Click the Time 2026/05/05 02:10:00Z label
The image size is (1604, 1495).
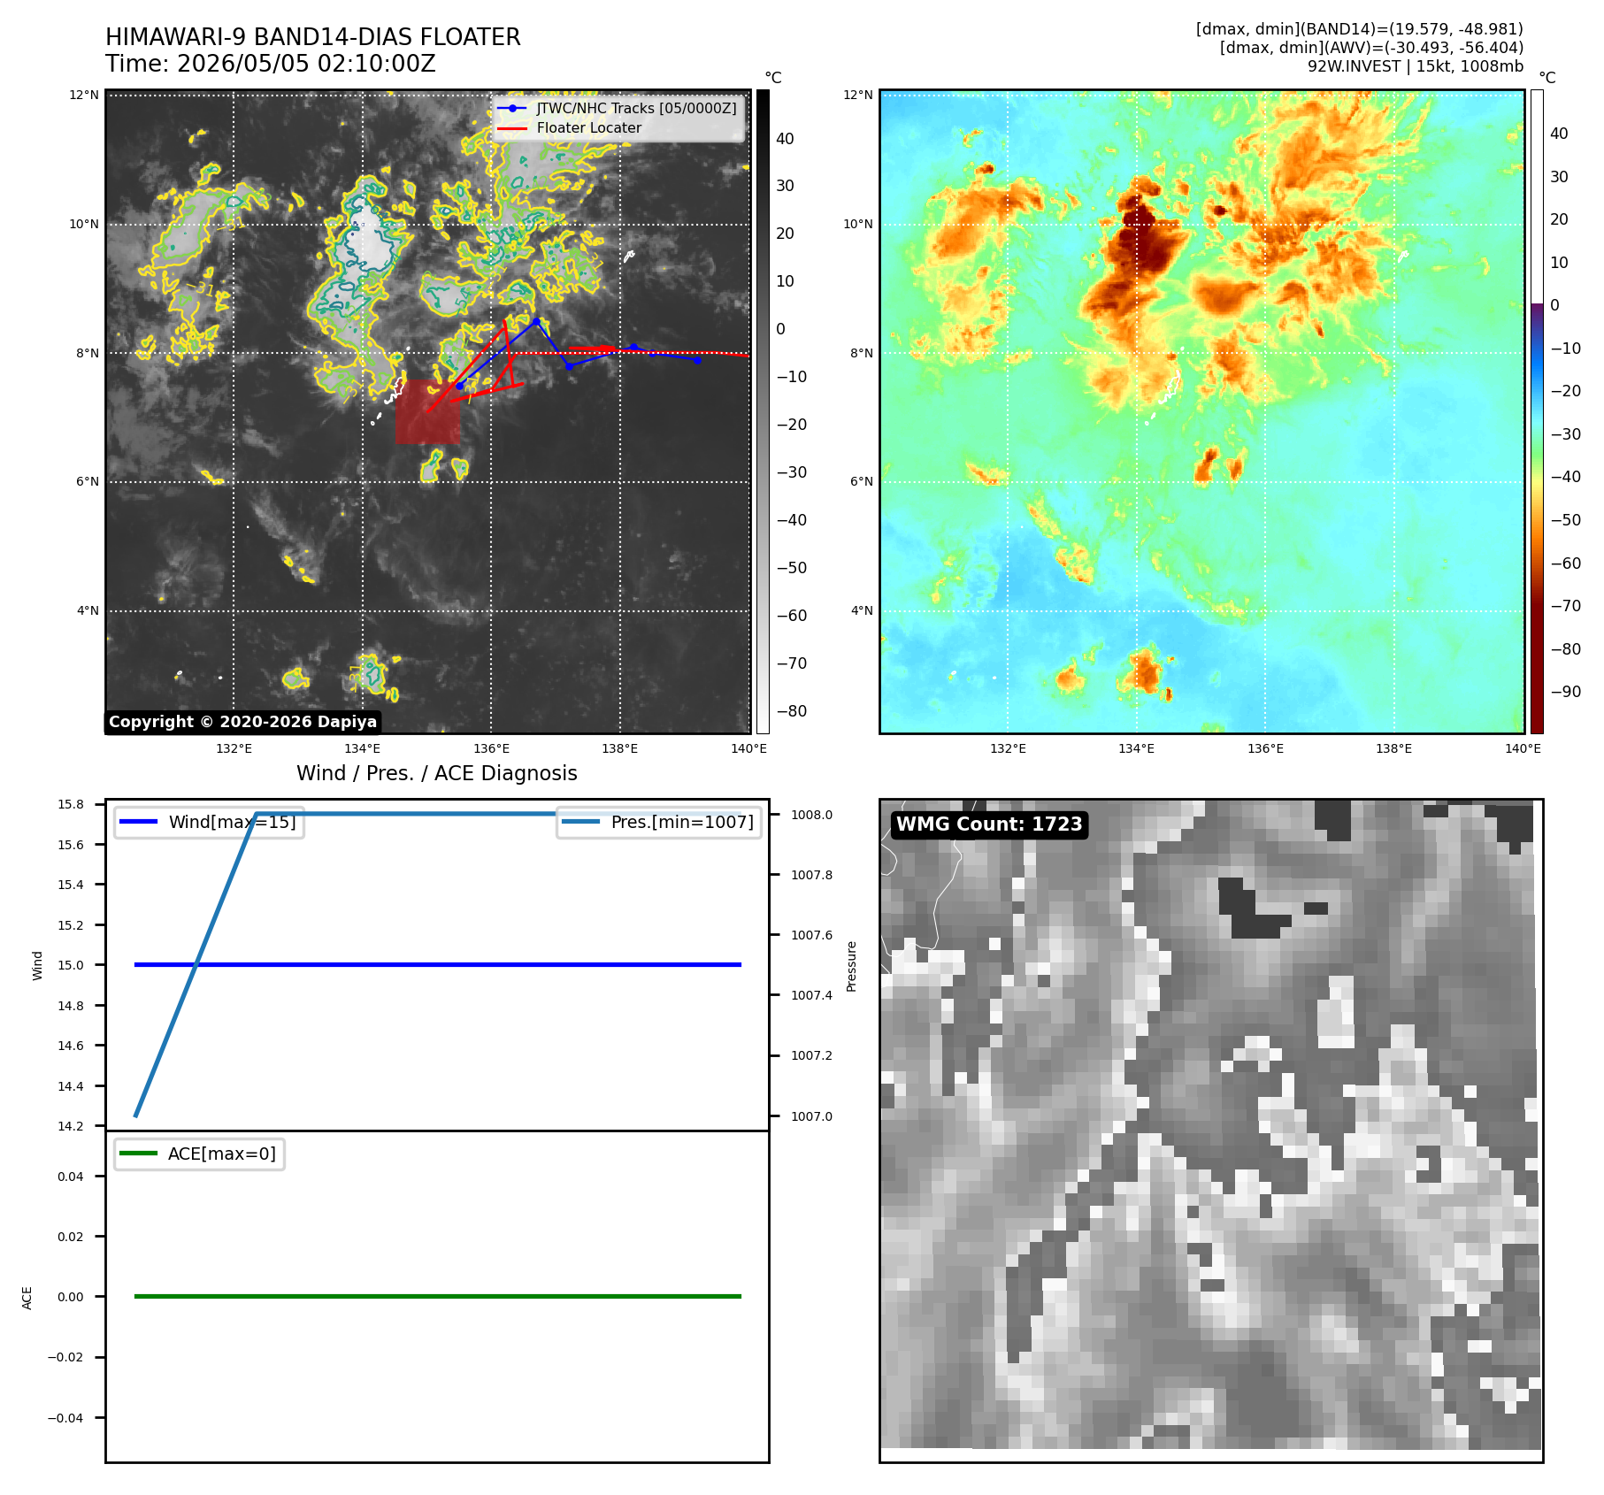(271, 64)
